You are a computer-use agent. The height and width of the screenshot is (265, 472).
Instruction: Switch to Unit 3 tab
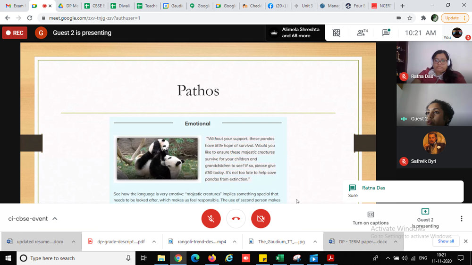[304, 6]
